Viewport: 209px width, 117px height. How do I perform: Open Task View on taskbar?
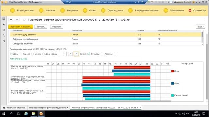[18, 114]
